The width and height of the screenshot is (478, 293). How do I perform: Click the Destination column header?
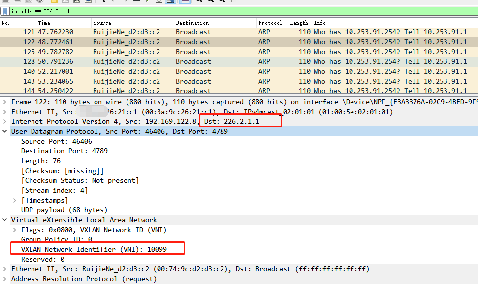(x=192, y=23)
